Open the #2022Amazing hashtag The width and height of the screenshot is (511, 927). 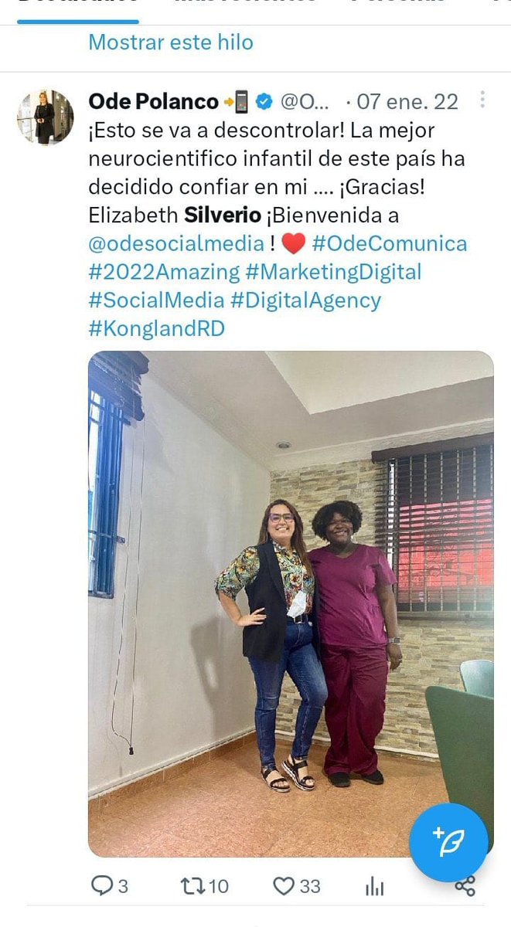(x=164, y=272)
